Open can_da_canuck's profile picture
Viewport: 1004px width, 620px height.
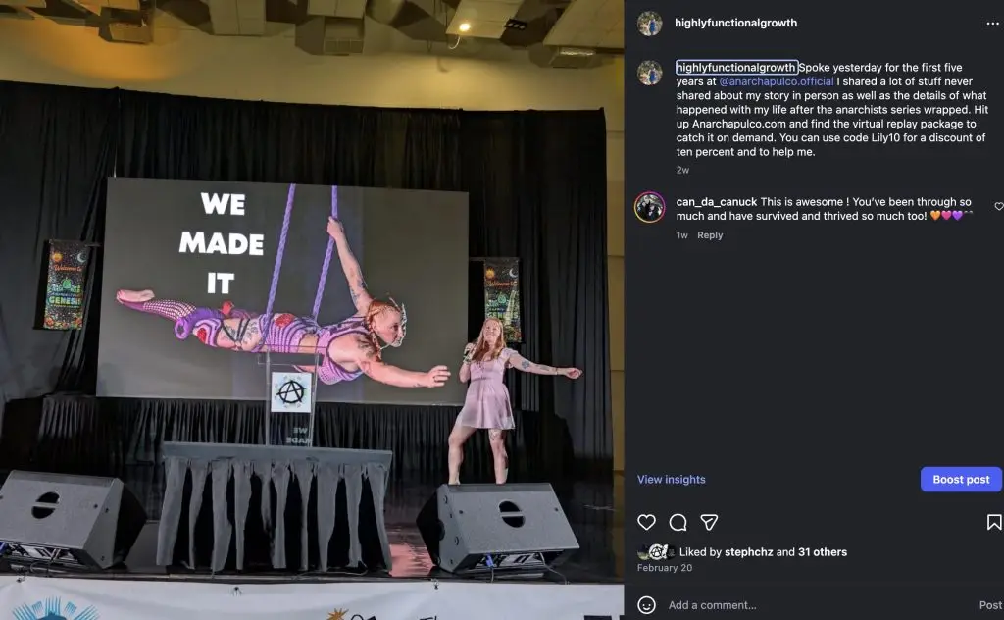tap(649, 208)
